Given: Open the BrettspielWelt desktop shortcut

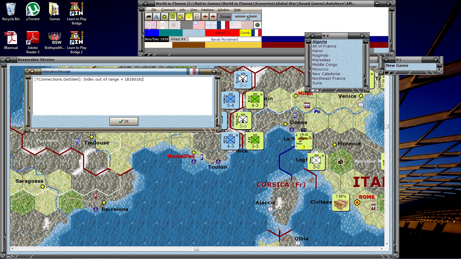Looking at the screenshot, I should click(54, 41).
